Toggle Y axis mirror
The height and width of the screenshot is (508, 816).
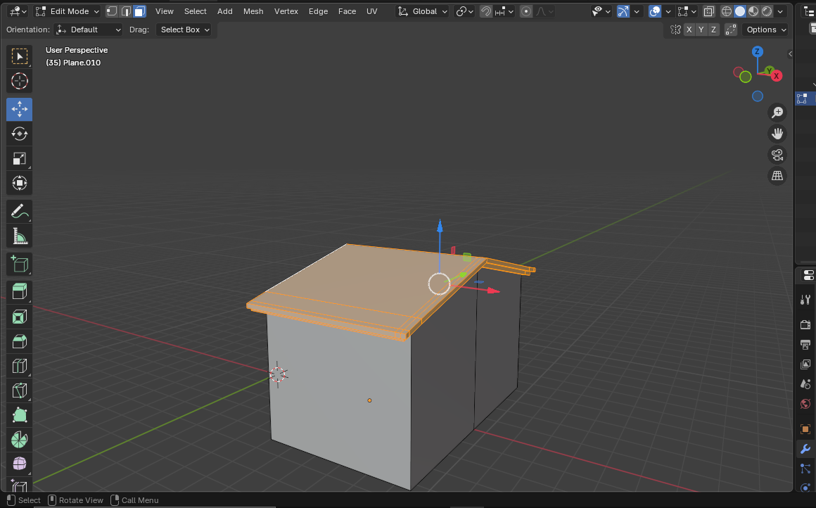[701, 30]
